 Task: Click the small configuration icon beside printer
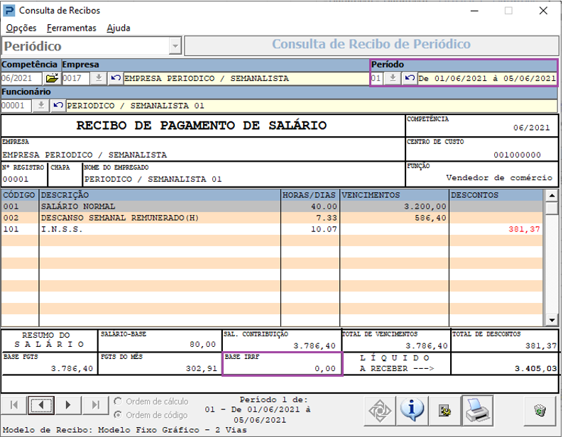point(444,411)
